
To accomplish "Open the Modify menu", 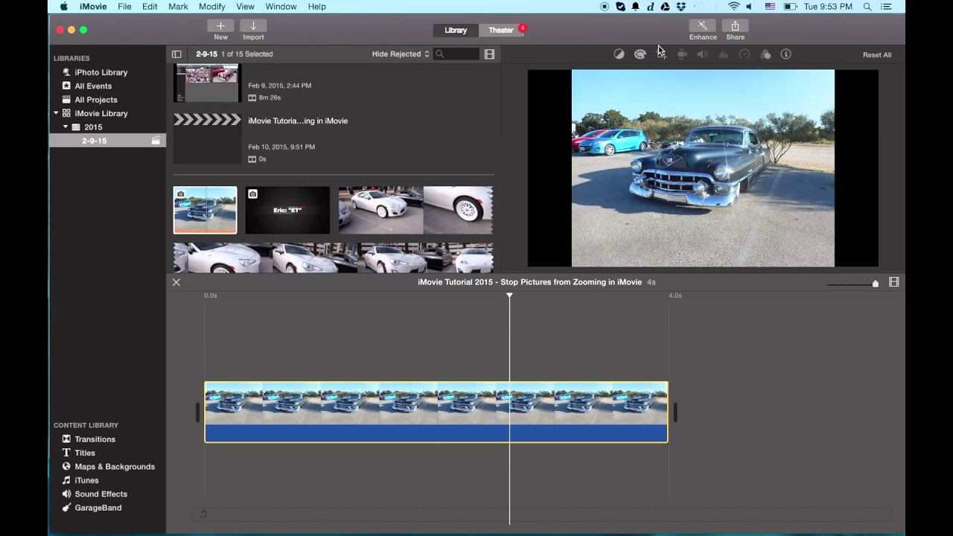I will [x=212, y=7].
